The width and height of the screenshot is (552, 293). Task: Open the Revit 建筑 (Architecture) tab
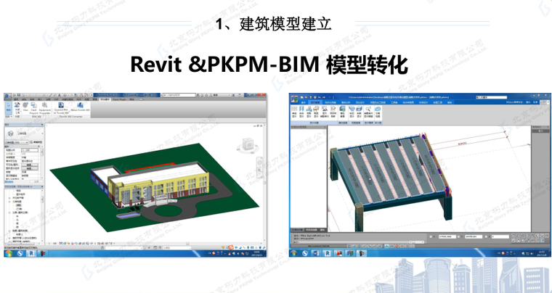point(16,99)
